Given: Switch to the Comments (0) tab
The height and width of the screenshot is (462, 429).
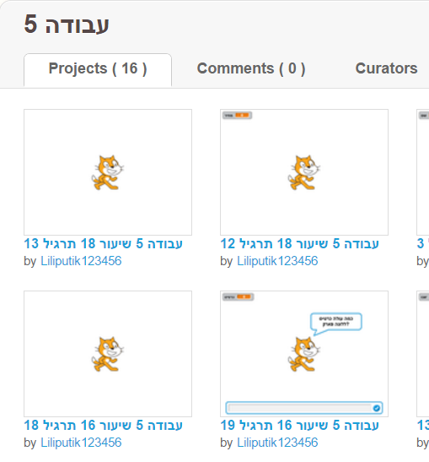Looking at the screenshot, I should [251, 68].
